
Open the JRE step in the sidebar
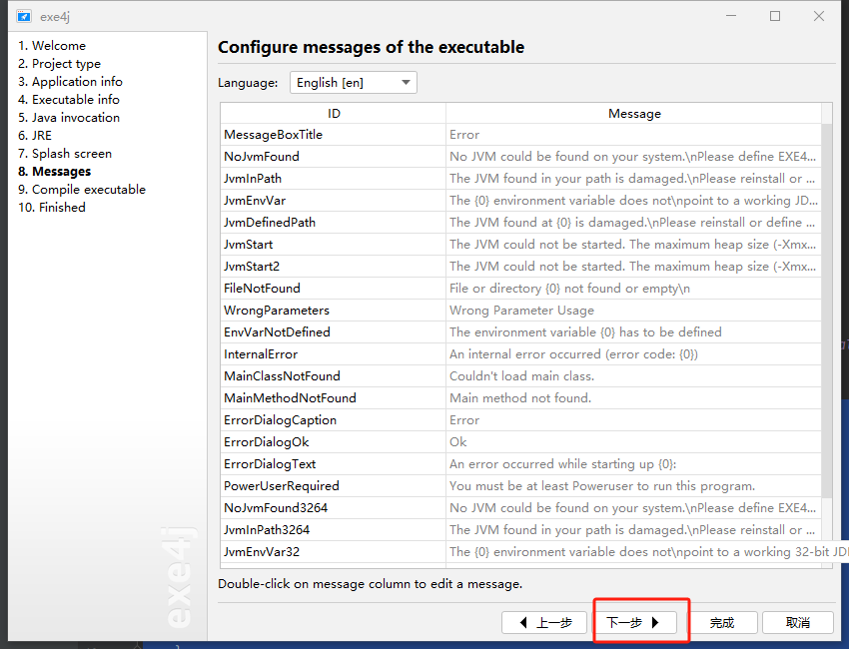coord(35,135)
